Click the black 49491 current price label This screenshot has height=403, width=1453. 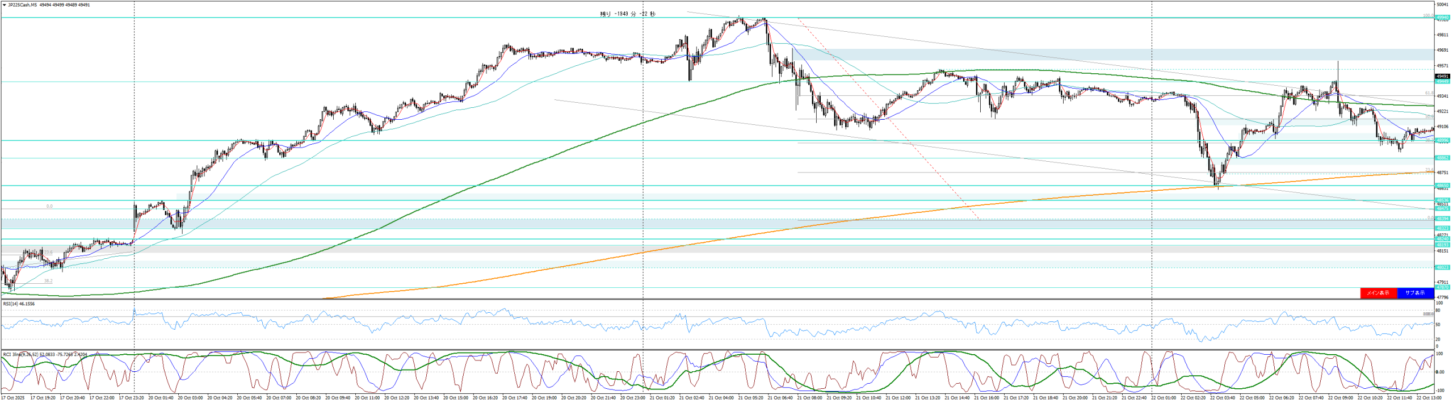(x=1442, y=76)
